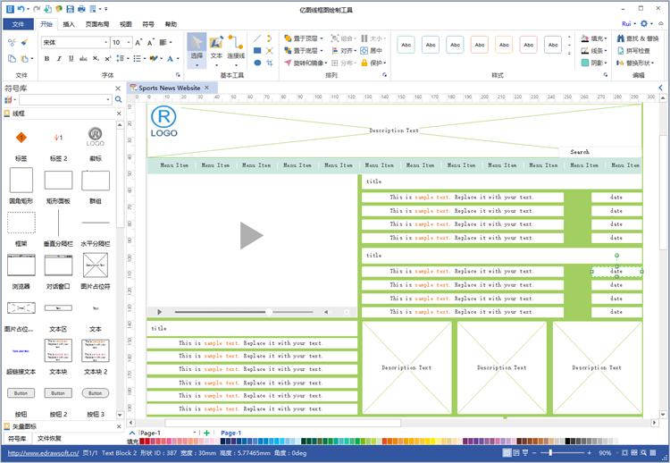The width and height of the screenshot is (670, 463).
Task: Select the 徽标 logo symbol in library
Action: tap(95, 143)
